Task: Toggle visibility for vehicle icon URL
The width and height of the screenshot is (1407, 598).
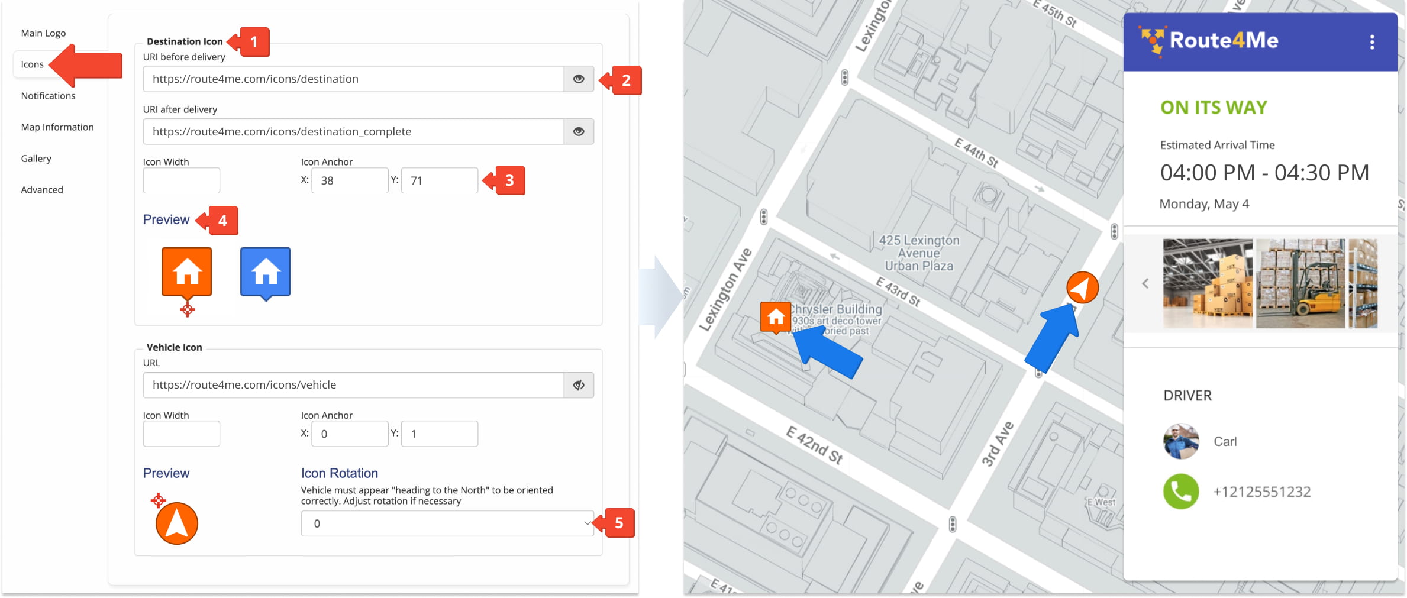Action: [579, 385]
